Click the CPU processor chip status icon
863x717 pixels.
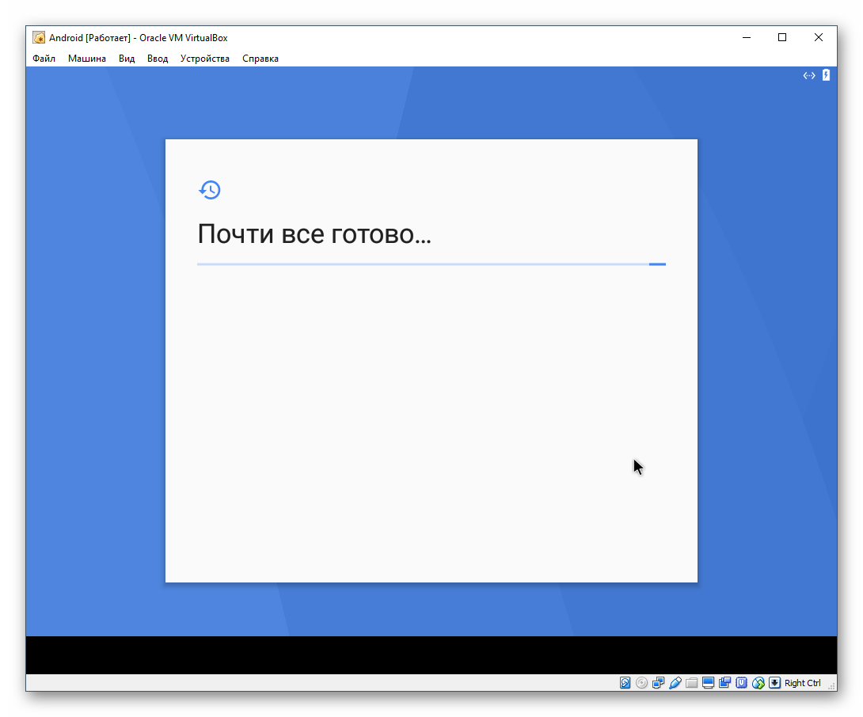742,683
